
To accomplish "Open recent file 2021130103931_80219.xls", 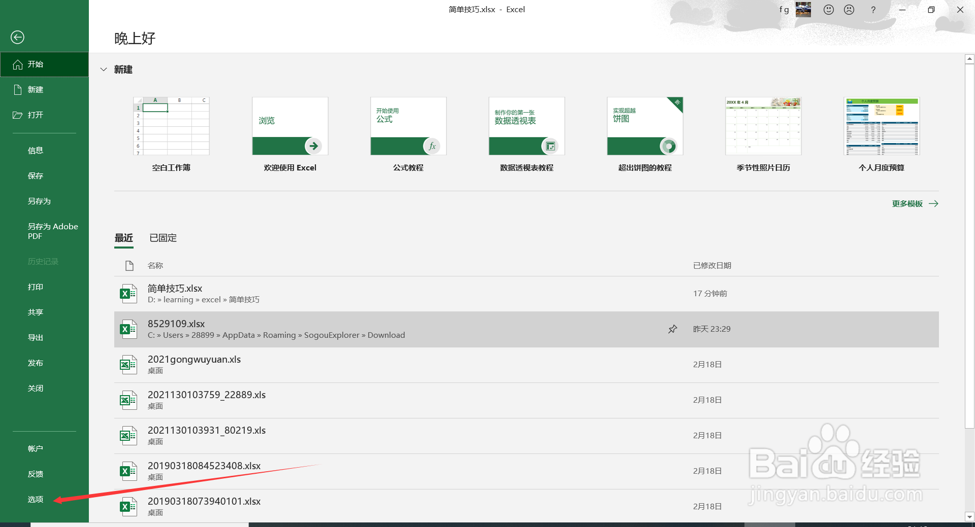I will click(527, 436).
